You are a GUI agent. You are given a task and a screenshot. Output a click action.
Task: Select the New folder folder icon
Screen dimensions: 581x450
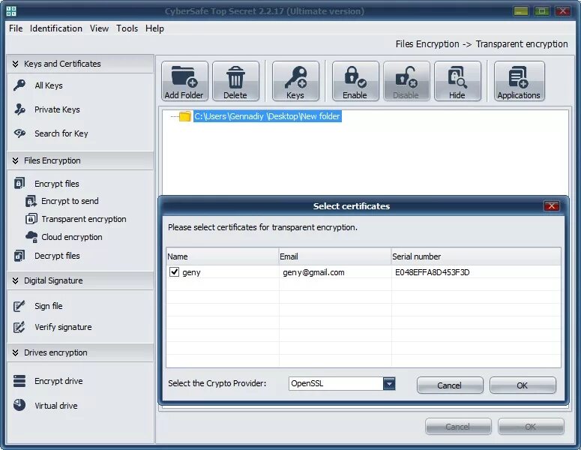185,116
